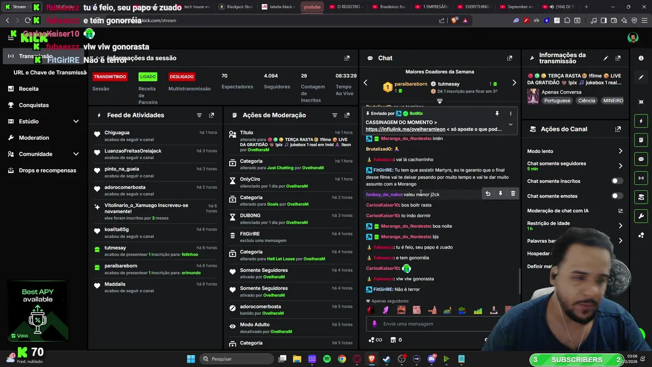Image resolution: width=652 pixels, height=367 pixels.
Task: Click the pin icon on BotRix pinned message
Action: [x=497, y=114]
